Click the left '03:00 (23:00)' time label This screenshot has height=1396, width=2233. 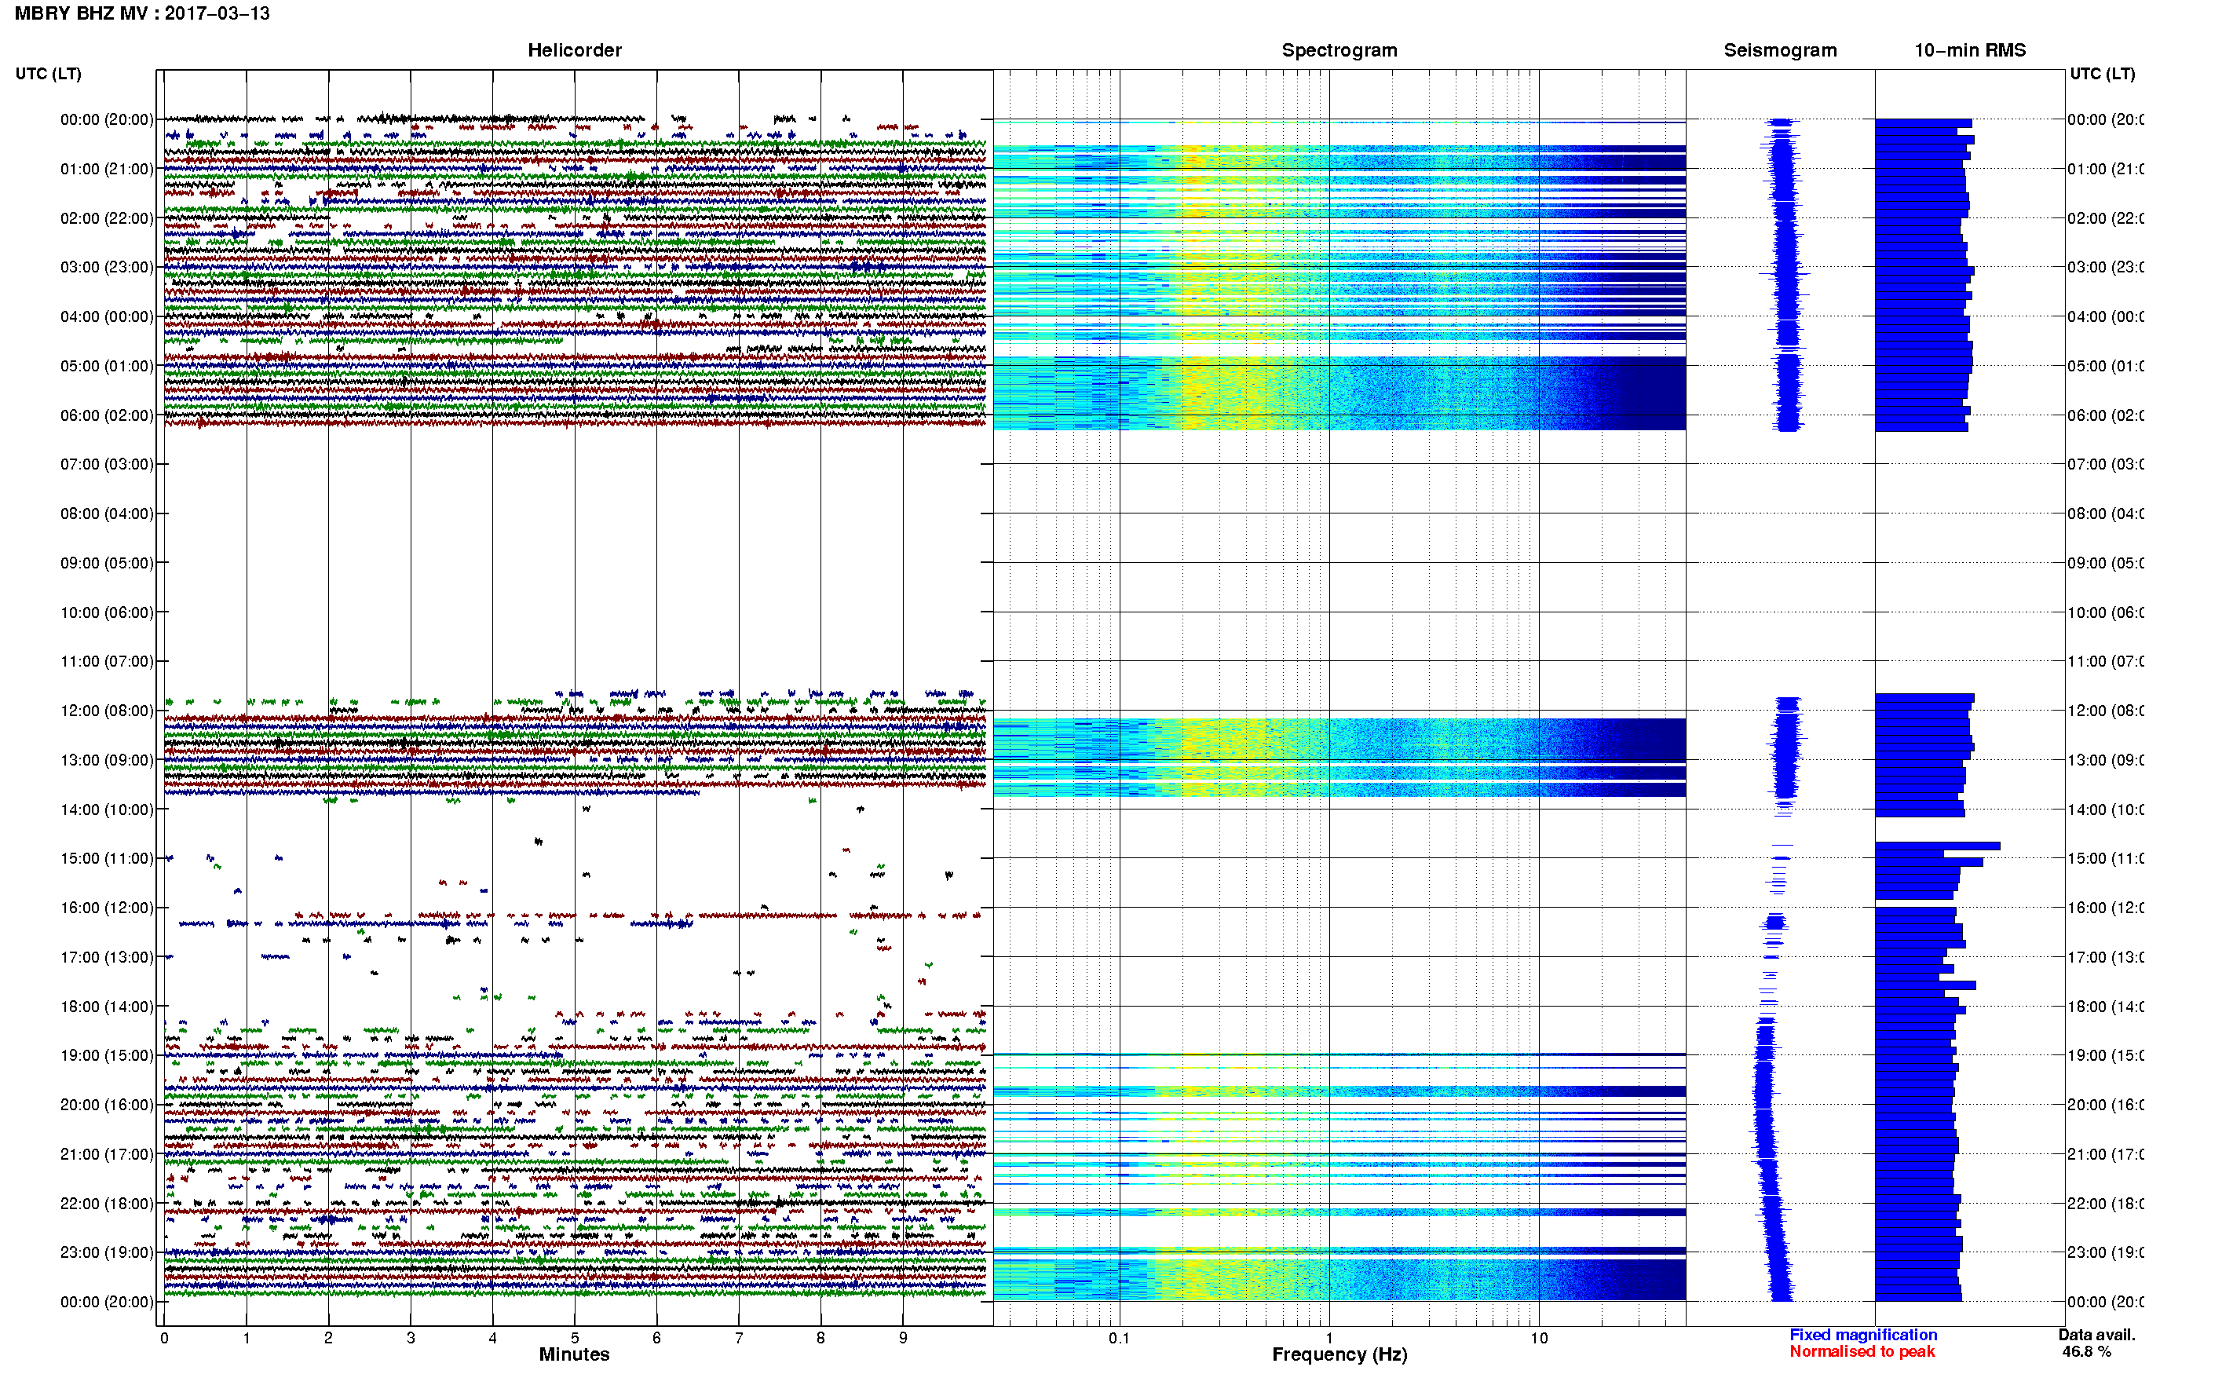click(107, 267)
